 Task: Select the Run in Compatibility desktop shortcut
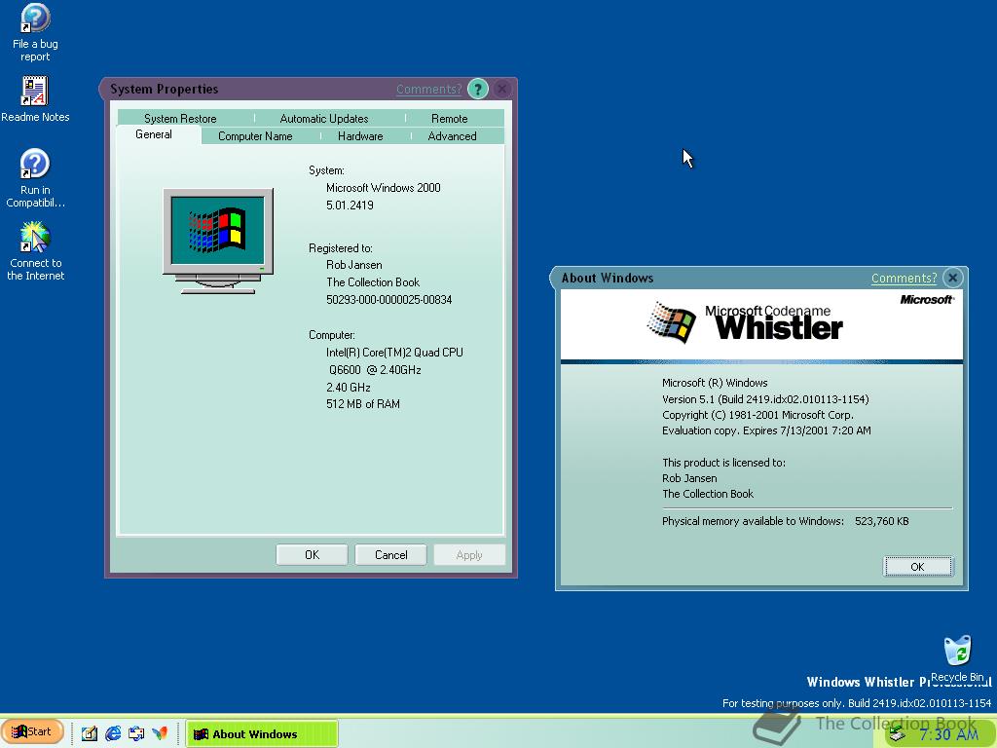(35, 178)
